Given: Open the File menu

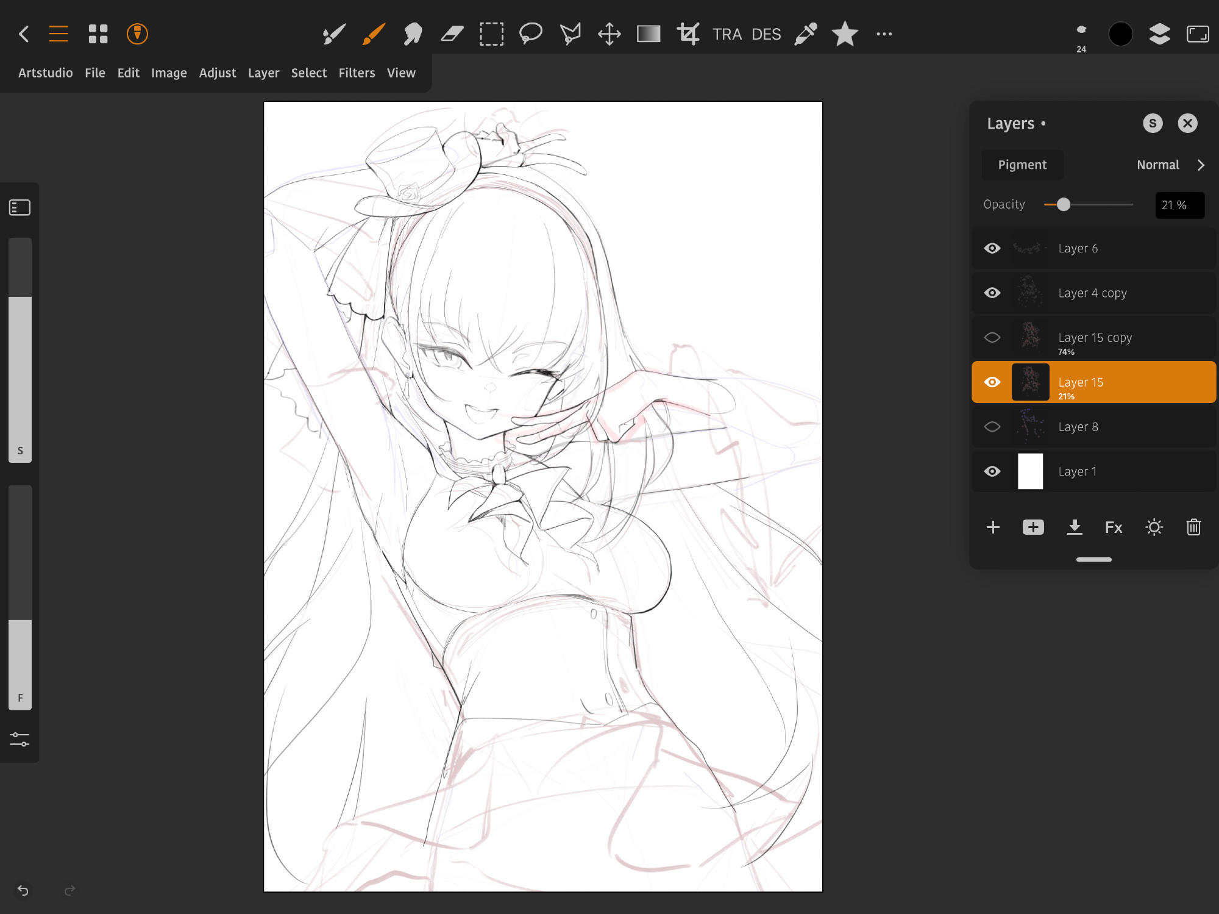Looking at the screenshot, I should click(x=94, y=73).
